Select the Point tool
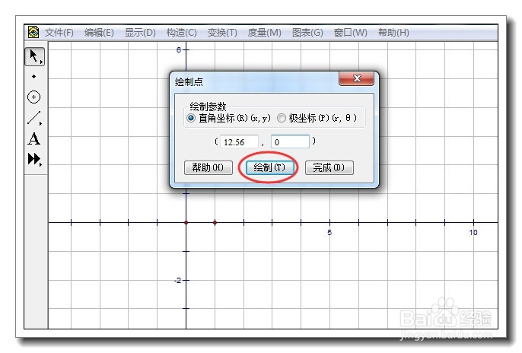 pos(34,77)
